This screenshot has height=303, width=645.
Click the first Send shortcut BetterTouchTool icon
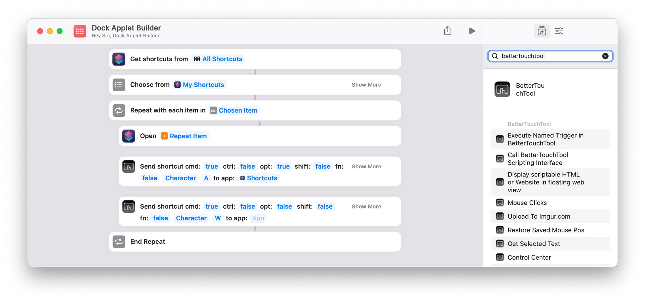[x=128, y=166]
